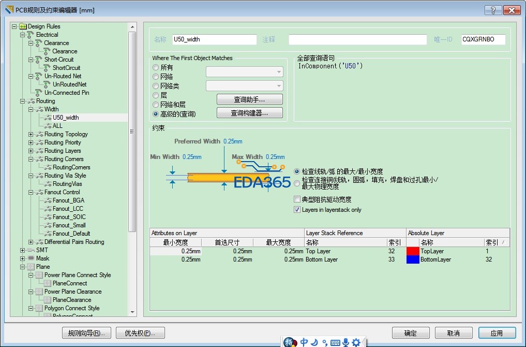Select the 网络类 radio option
The width and height of the screenshot is (526, 347).
[x=156, y=86]
